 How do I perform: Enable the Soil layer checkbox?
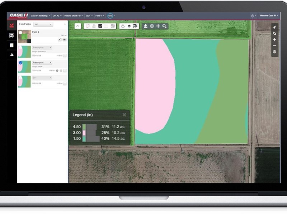[20, 78]
